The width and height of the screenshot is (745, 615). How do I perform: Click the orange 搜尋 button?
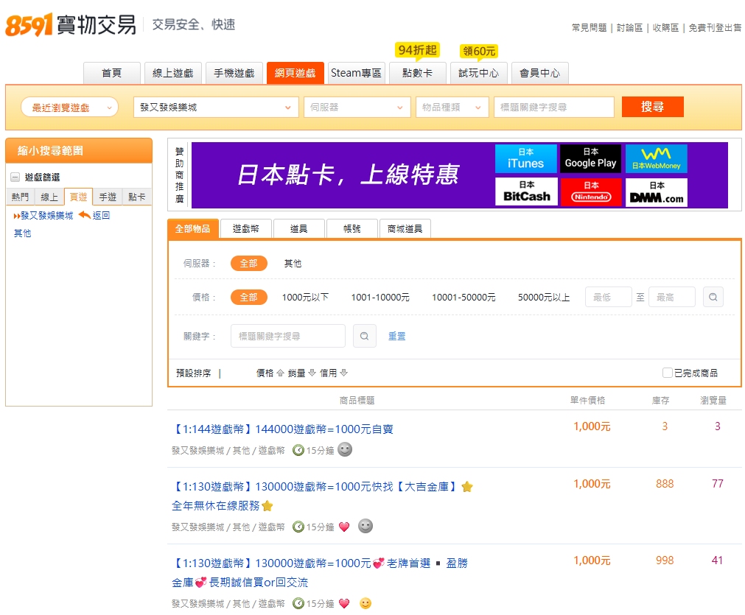coord(652,107)
